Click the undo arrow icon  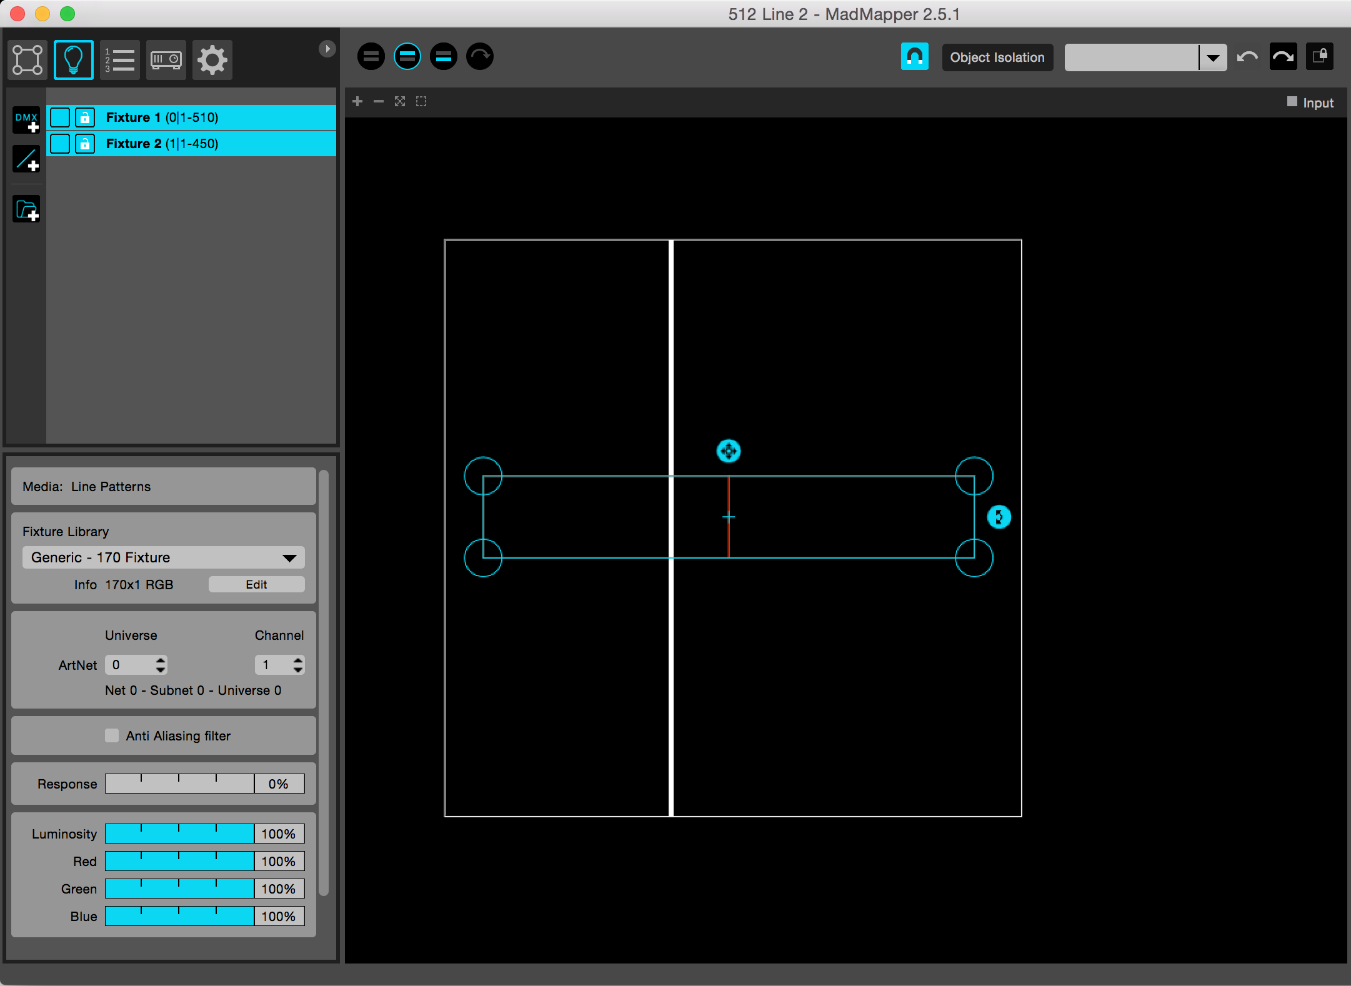click(1247, 57)
